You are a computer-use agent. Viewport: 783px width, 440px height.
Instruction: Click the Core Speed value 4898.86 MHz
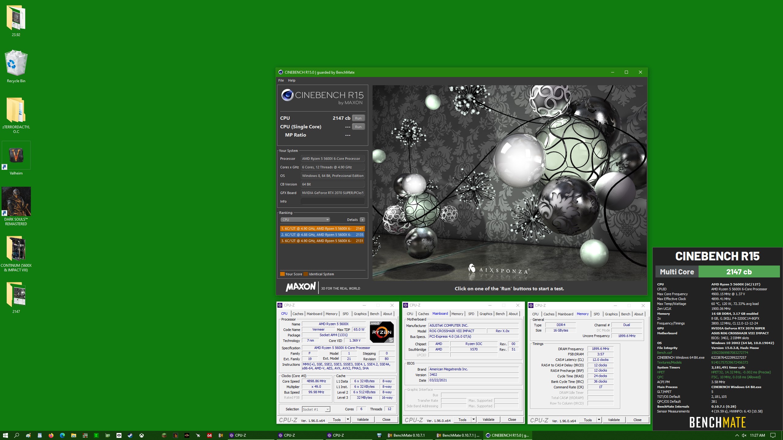[x=316, y=381]
